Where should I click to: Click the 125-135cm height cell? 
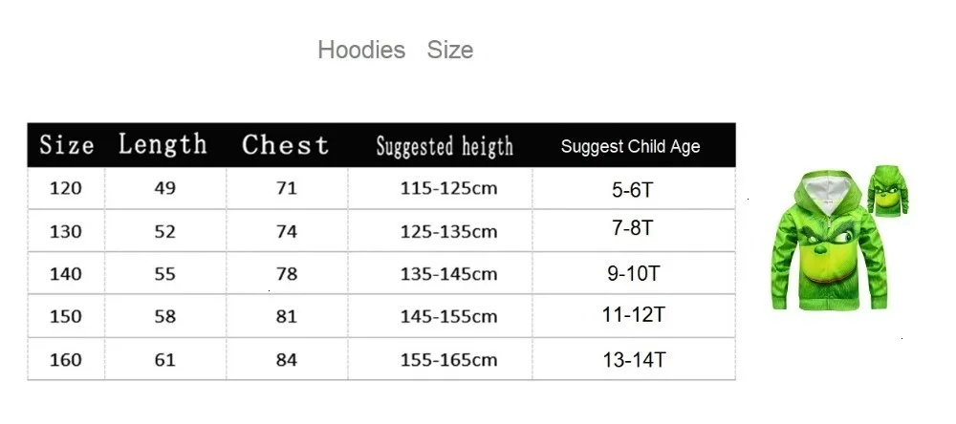click(x=448, y=231)
